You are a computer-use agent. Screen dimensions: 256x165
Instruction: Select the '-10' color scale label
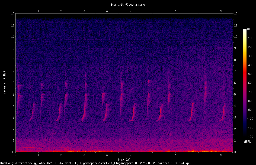(x=249, y=38)
